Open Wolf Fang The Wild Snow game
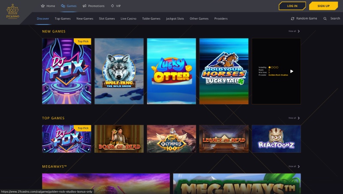 (119, 71)
